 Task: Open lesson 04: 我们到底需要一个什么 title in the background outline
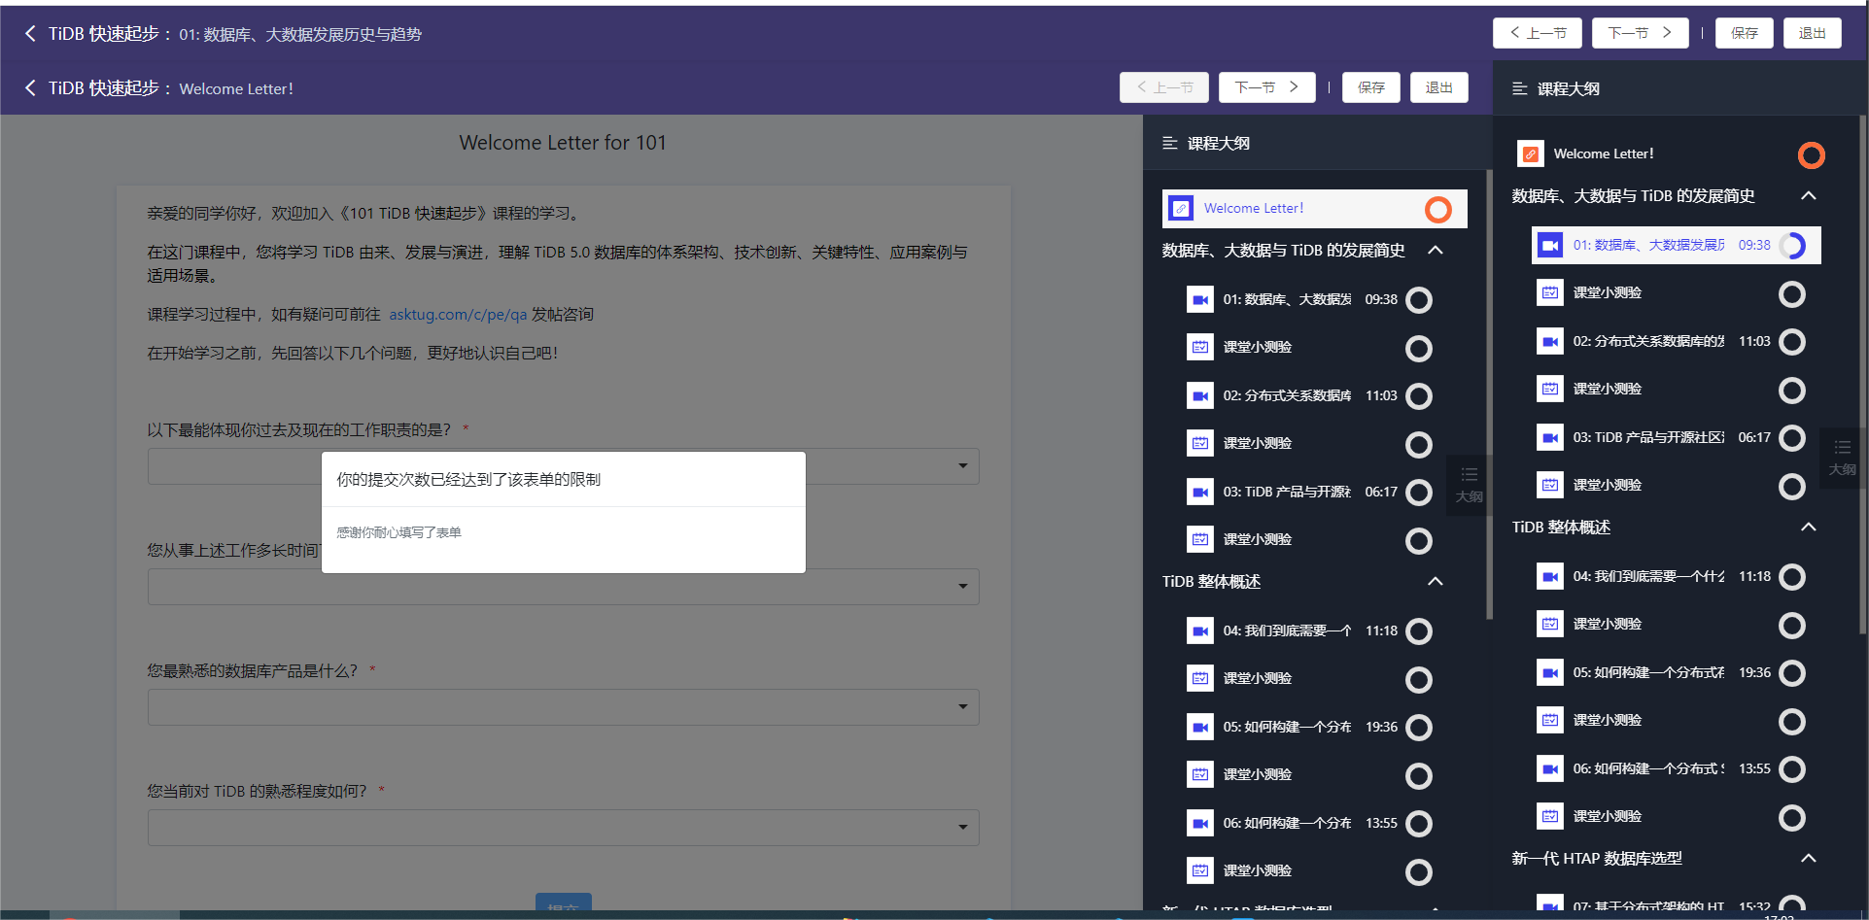pyautogui.click(x=1648, y=576)
